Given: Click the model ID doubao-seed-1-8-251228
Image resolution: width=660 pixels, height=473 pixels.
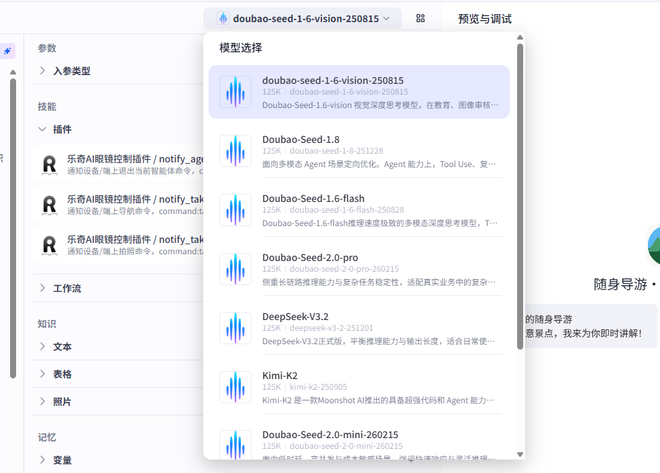Looking at the screenshot, I should click(336, 151).
